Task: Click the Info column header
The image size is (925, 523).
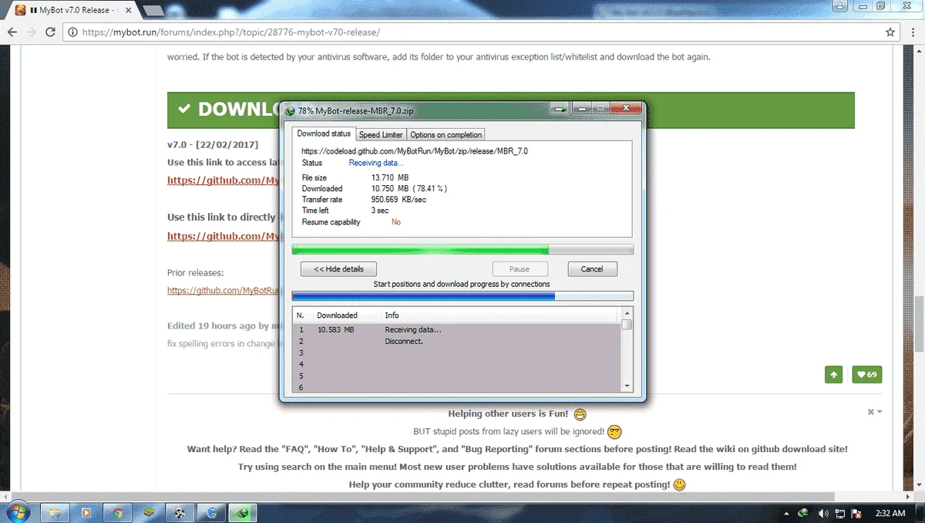Action: click(500, 315)
